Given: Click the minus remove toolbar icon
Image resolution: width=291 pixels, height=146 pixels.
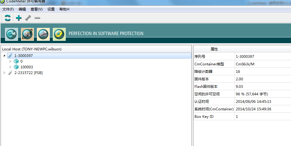Looking at the screenshot, I should pyautogui.click(x=37, y=18).
